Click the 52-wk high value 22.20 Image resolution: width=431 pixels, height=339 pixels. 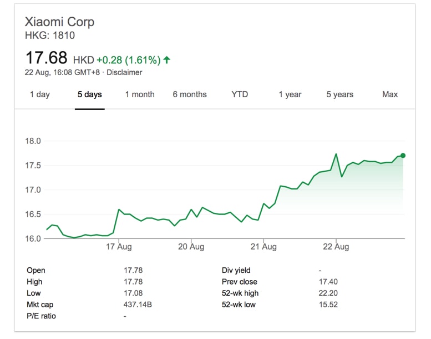tap(328, 293)
